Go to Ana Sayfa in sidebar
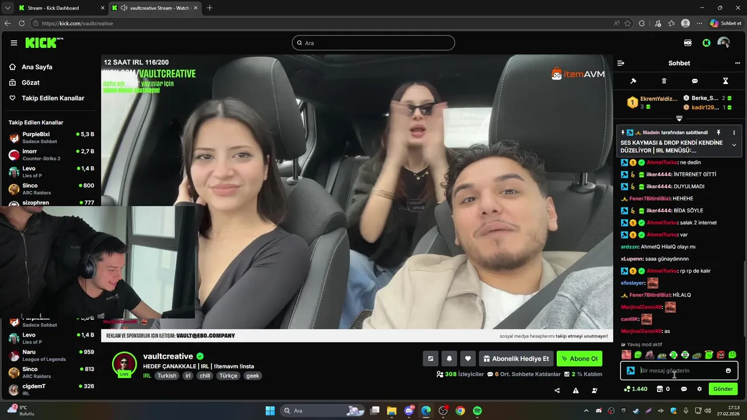Viewport: 747px width, 420px height. click(37, 67)
